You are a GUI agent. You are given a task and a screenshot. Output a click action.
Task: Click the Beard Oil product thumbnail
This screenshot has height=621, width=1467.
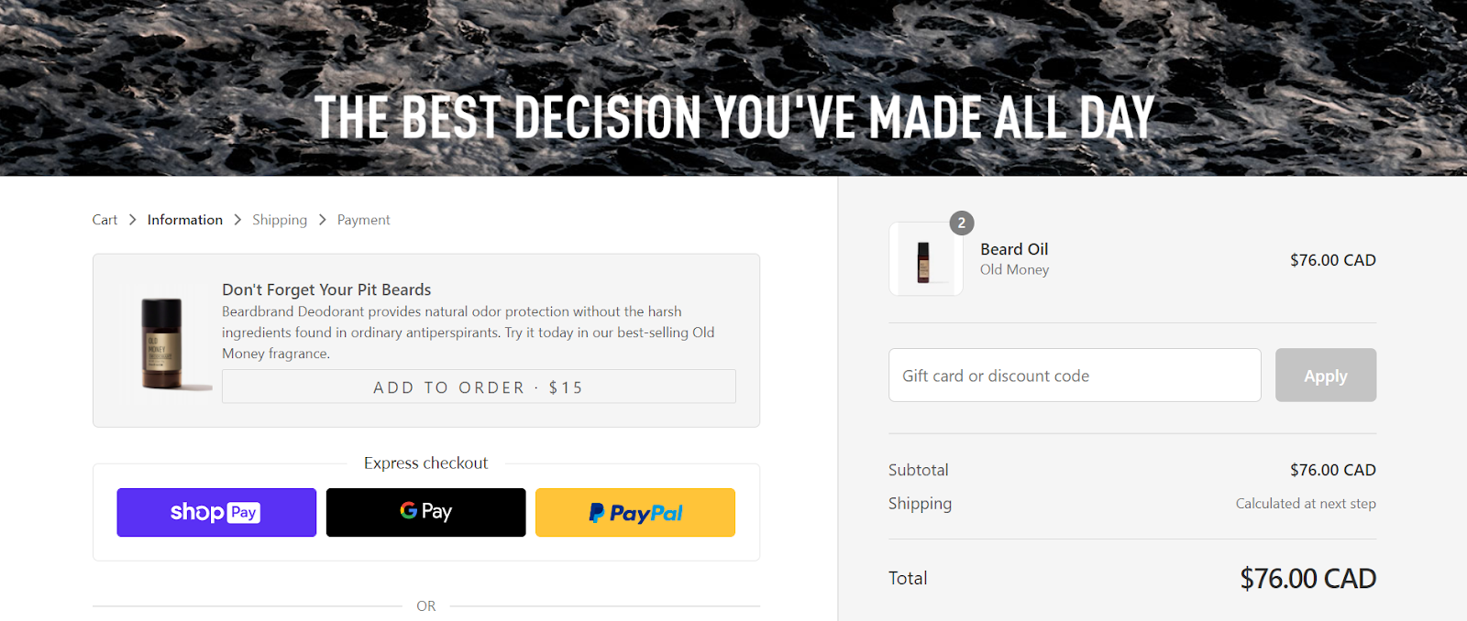[925, 259]
